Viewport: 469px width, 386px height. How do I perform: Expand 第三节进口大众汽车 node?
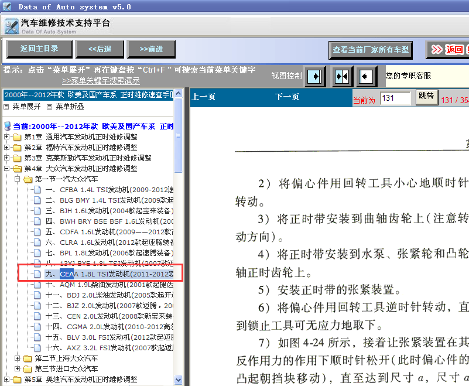point(17,368)
